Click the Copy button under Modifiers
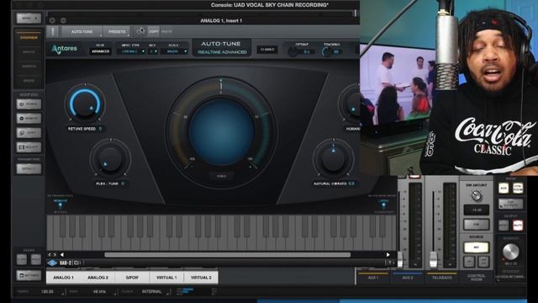538x303 pixels. 29,133
